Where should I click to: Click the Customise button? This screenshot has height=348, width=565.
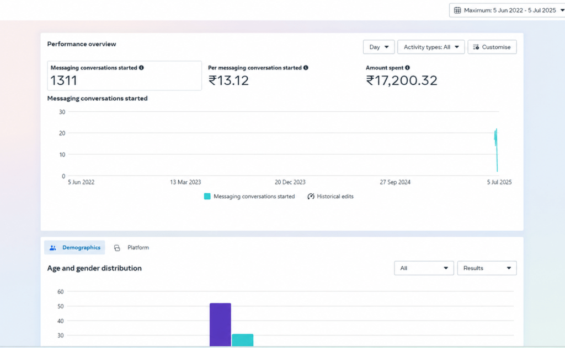pyautogui.click(x=492, y=47)
